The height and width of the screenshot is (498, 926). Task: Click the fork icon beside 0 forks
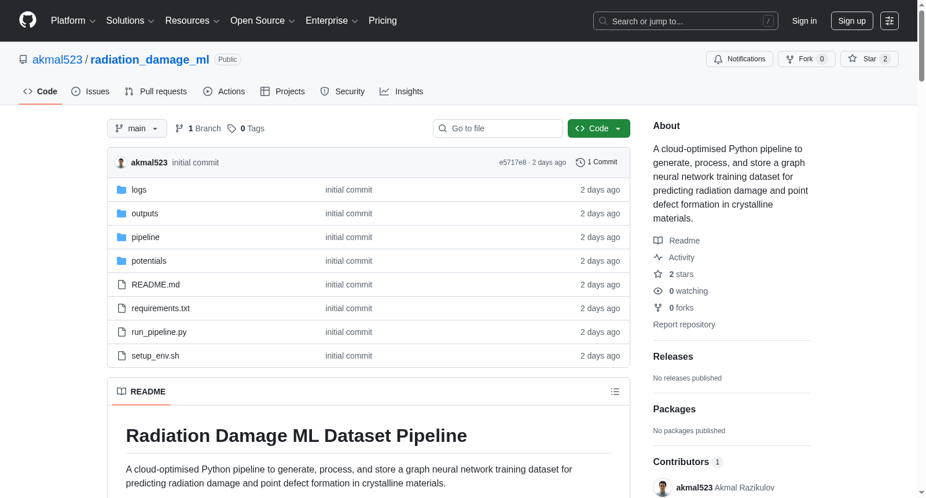(658, 308)
